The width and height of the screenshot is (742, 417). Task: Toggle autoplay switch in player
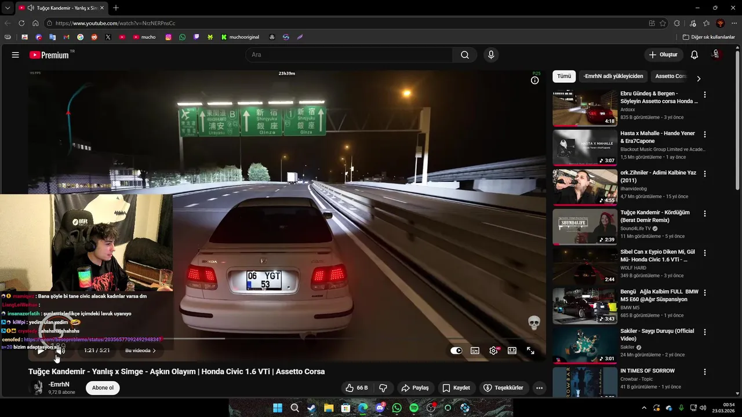point(456,350)
